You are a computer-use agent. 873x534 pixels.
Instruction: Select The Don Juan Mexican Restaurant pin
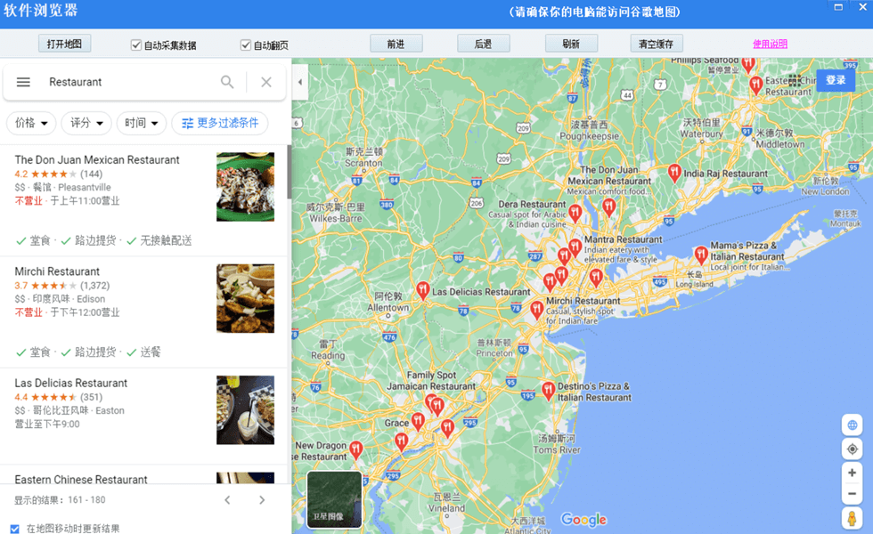coord(608,207)
